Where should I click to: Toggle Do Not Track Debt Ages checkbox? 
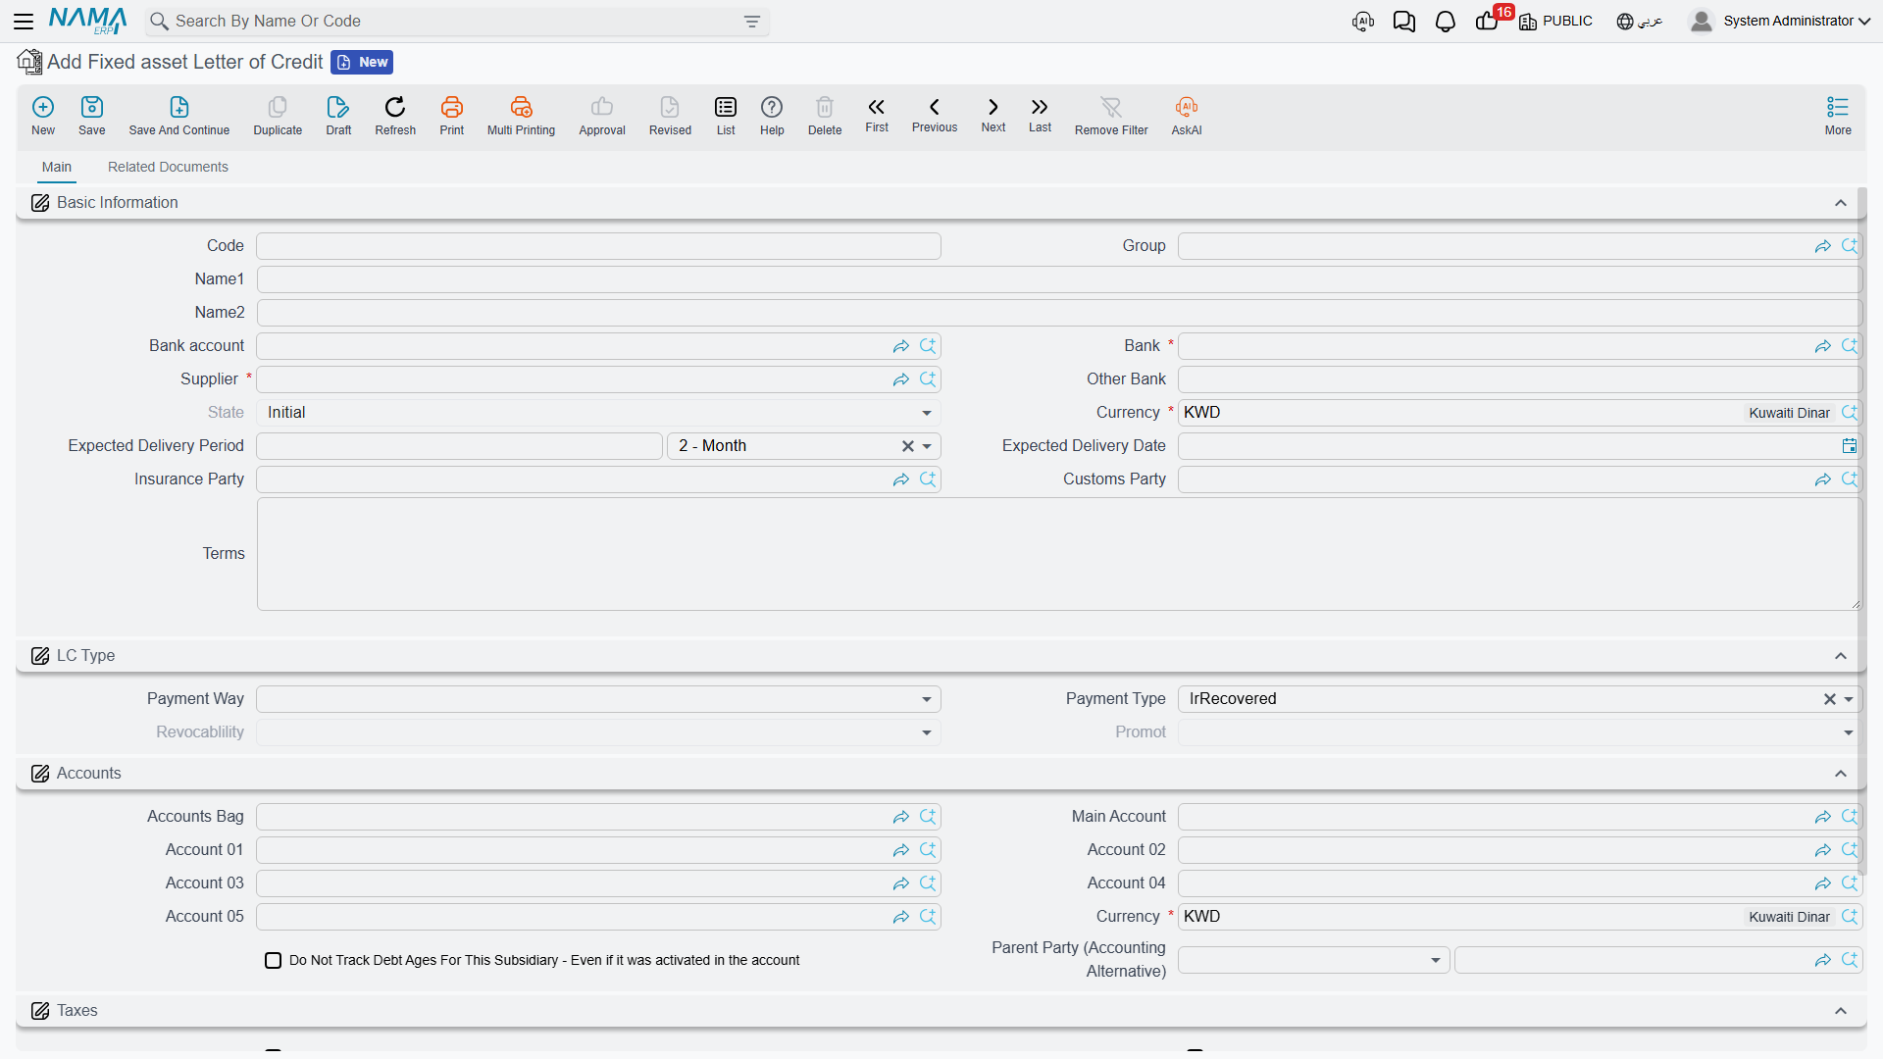click(274, 961)
